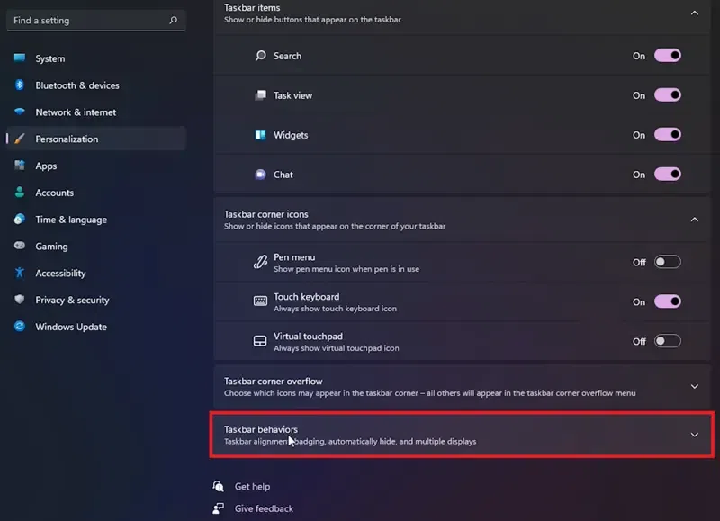The height and width of the screenshot is (521, 720).
Task: Click the Privacy & security shield icon
Action: pos(19,300)
